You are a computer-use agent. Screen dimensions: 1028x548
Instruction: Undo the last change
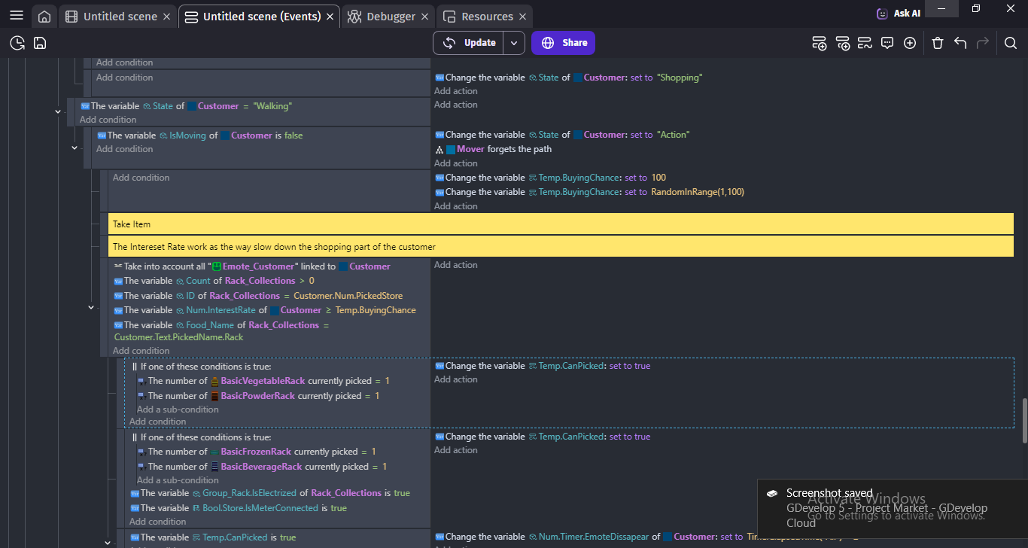coord(960,43)
